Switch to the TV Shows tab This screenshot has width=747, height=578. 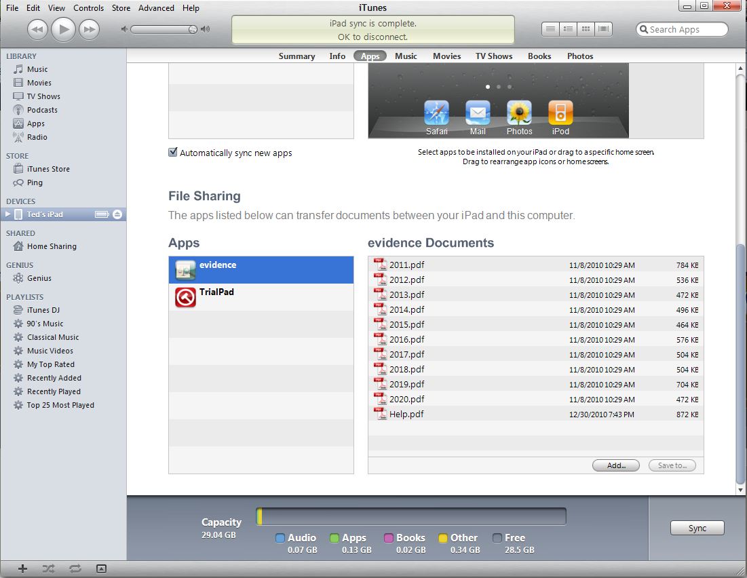pos(493,56)
